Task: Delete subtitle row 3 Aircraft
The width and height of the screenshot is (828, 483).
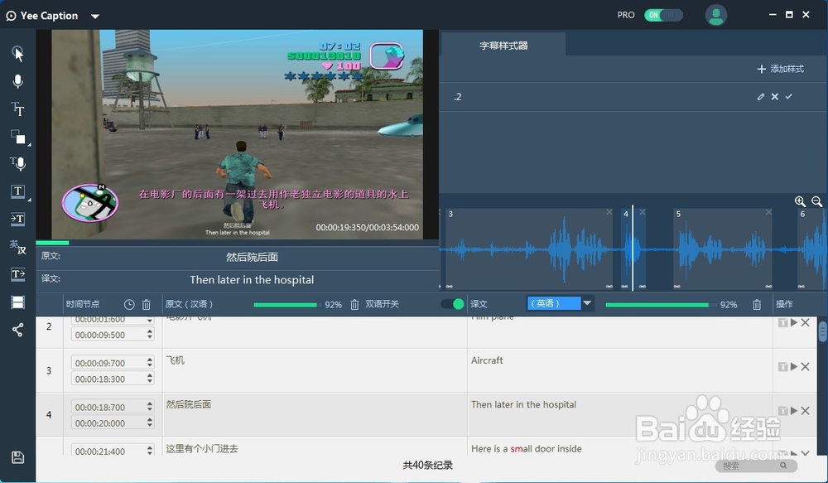Action: 806,366
